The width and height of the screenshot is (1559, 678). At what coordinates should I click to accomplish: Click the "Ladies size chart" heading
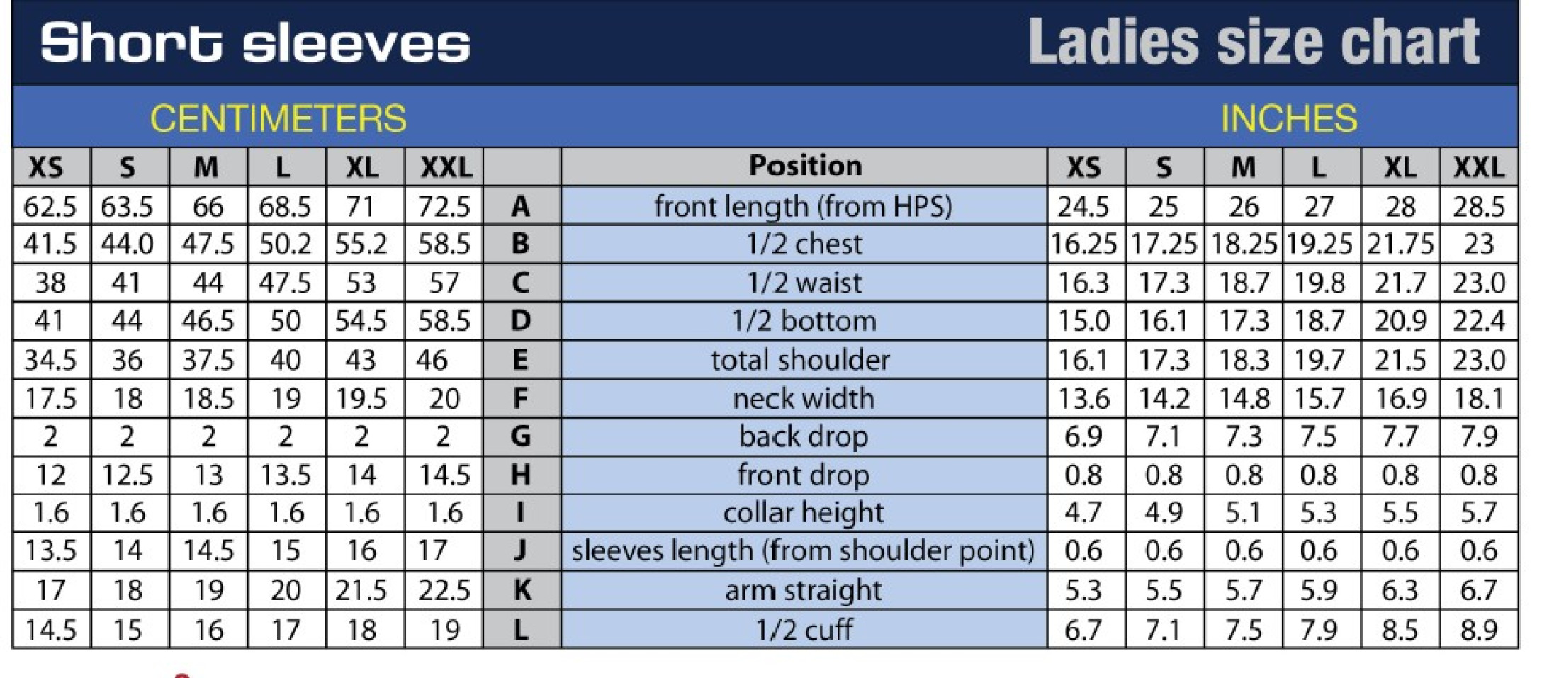pyautogui.click(x=1253, y=42)
